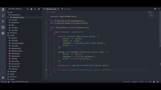Image resolution: width=161 pixels, height=90 pixels.
Task: Collapse all folders in Explorer
Action: coord(39,9)
